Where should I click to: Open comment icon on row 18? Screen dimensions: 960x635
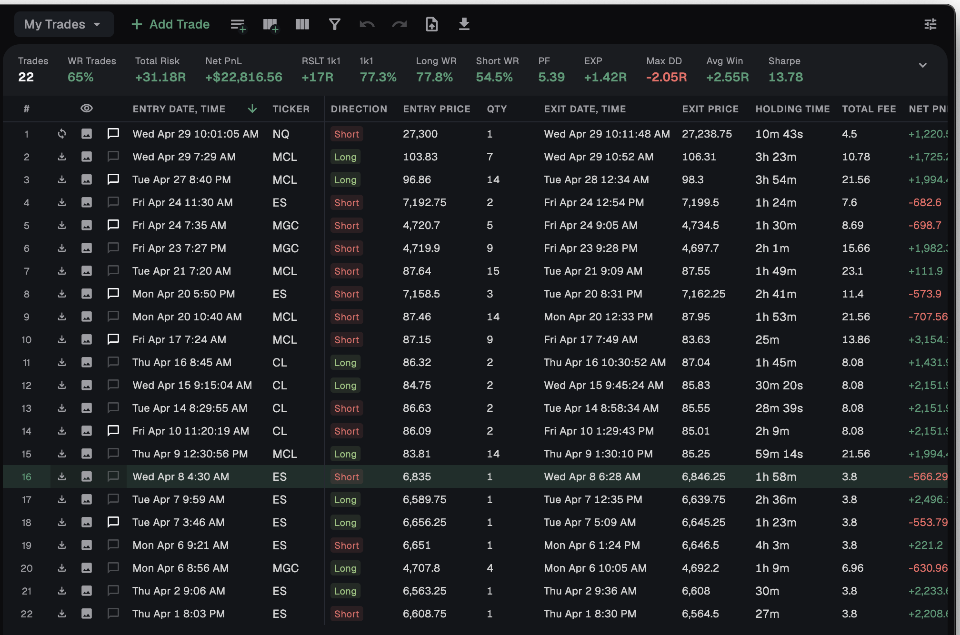click(113, 522)
